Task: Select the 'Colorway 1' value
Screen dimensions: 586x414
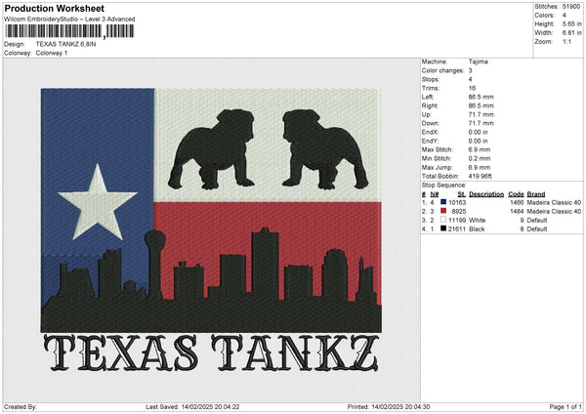Action: tap(52, 53)
